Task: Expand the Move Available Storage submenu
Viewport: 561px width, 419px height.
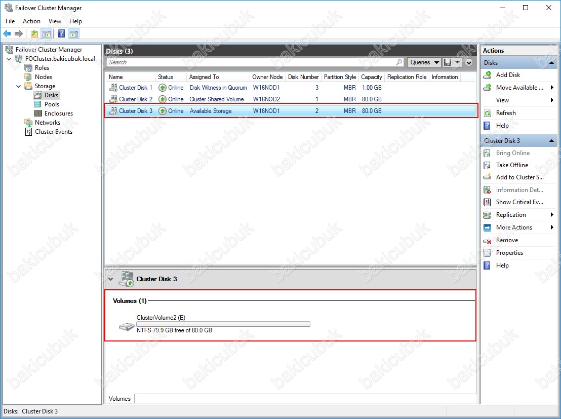Action: (x=552, y=87)
